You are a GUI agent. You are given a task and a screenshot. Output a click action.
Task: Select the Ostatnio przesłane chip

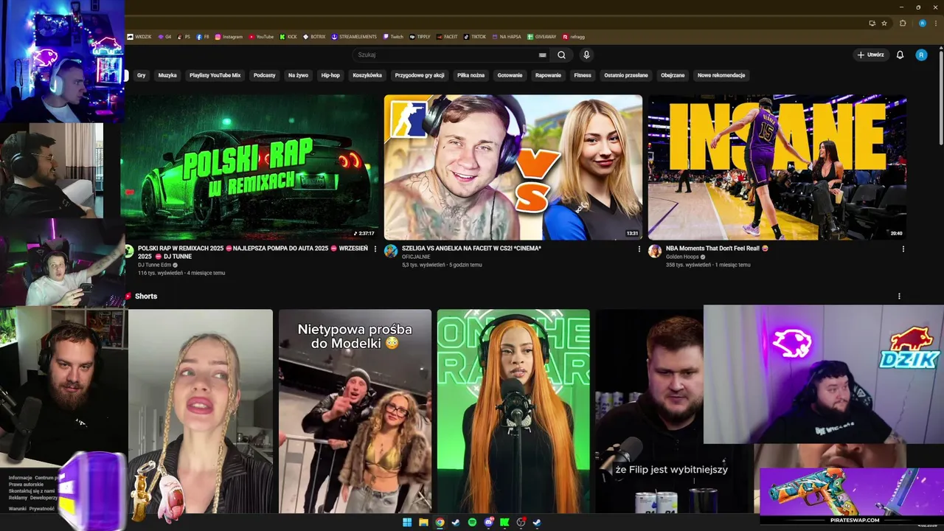[626, 75]
